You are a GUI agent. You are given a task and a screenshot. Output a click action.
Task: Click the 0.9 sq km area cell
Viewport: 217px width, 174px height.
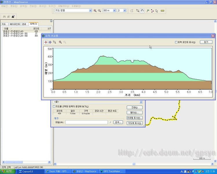86,113
